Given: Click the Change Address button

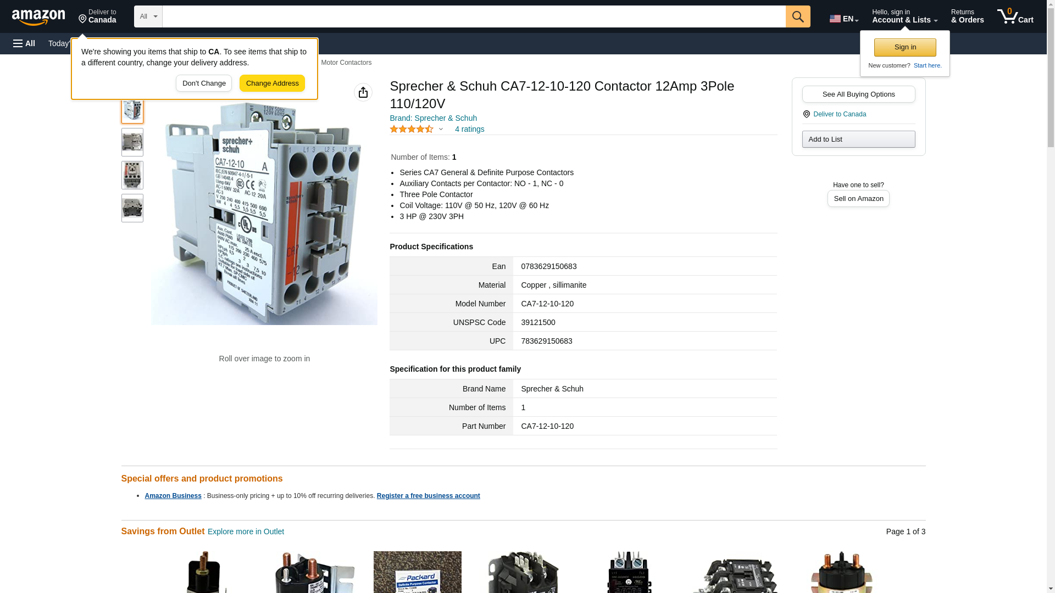Looking at the screenshot, I should 272,83.
